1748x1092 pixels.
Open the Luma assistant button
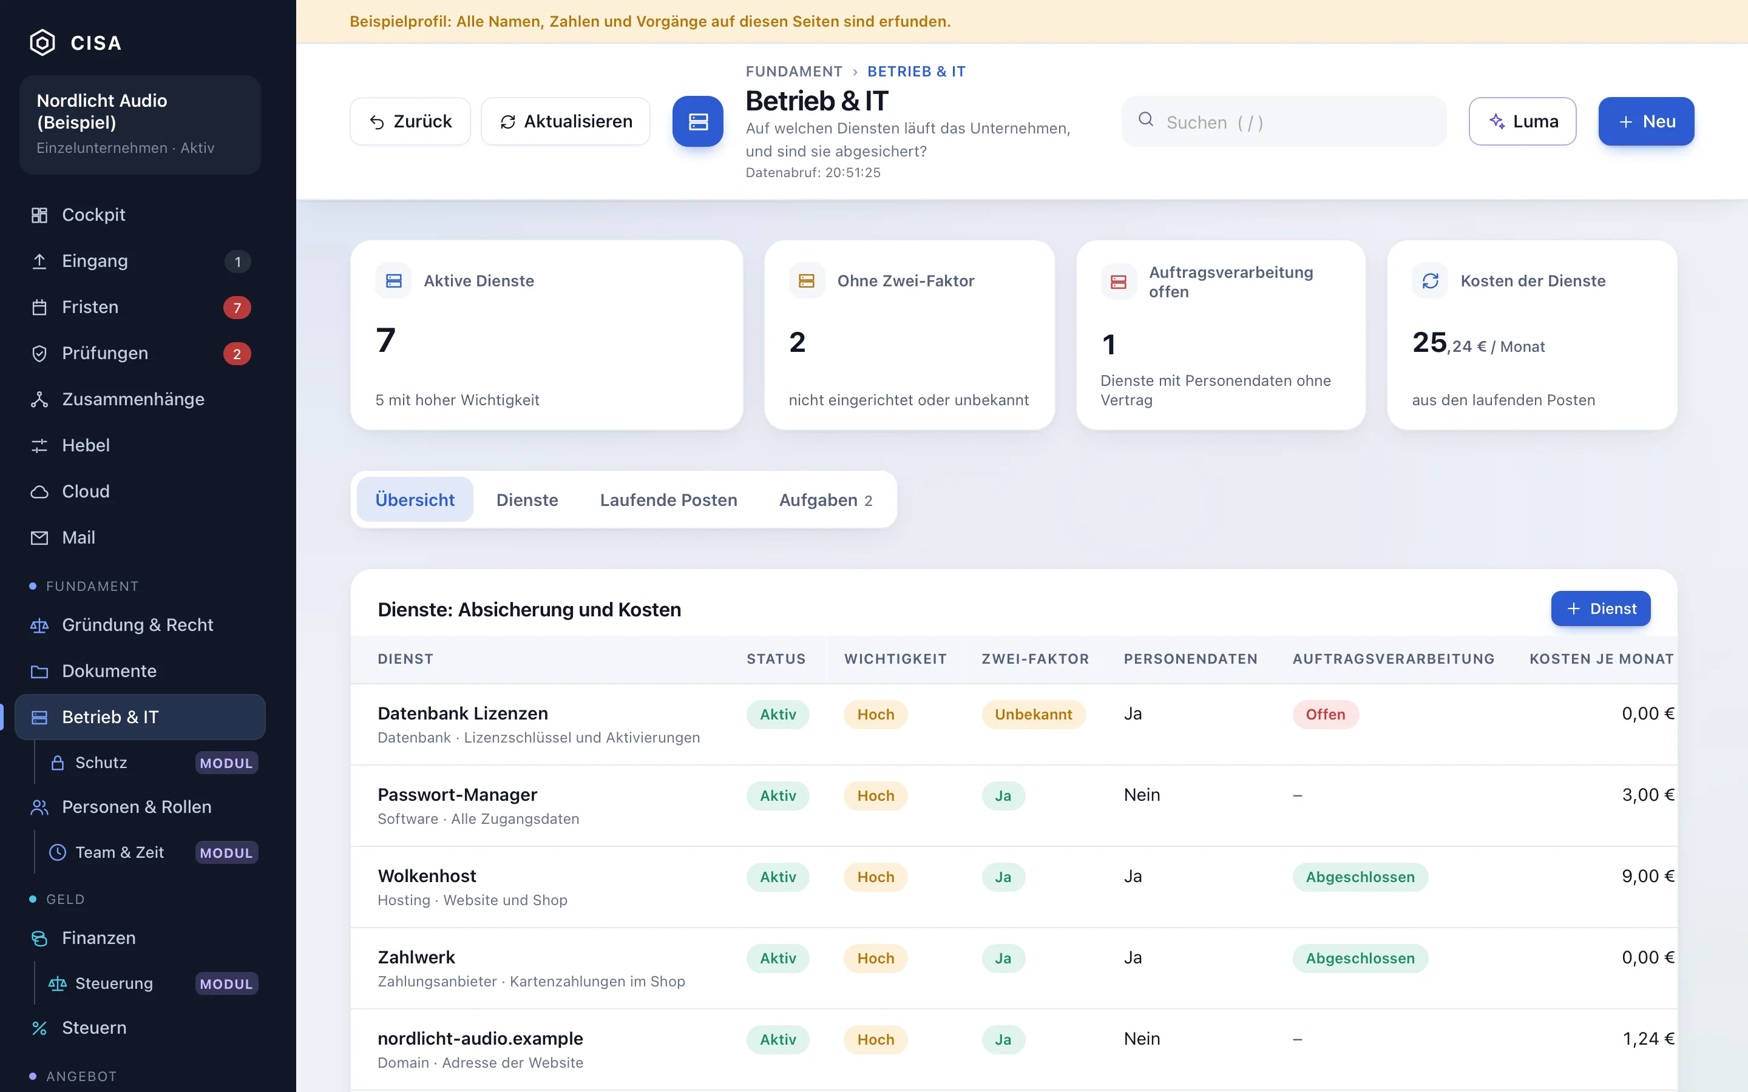pos(1523,121)
